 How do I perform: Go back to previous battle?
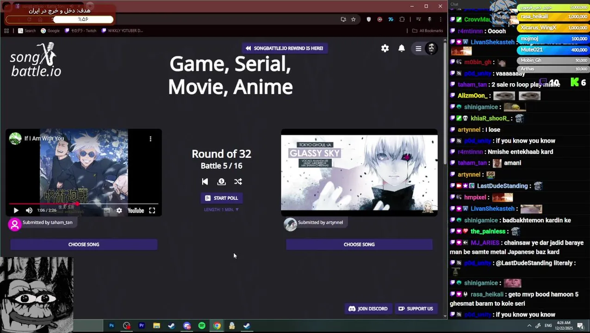tap(205, 182)
